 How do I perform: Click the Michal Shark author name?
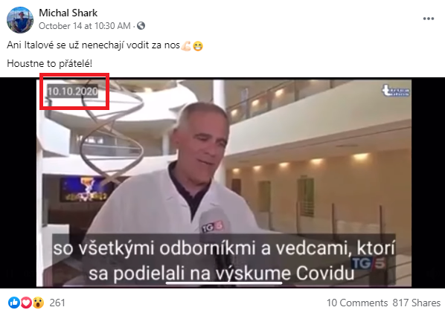click(x=68, y=13)
